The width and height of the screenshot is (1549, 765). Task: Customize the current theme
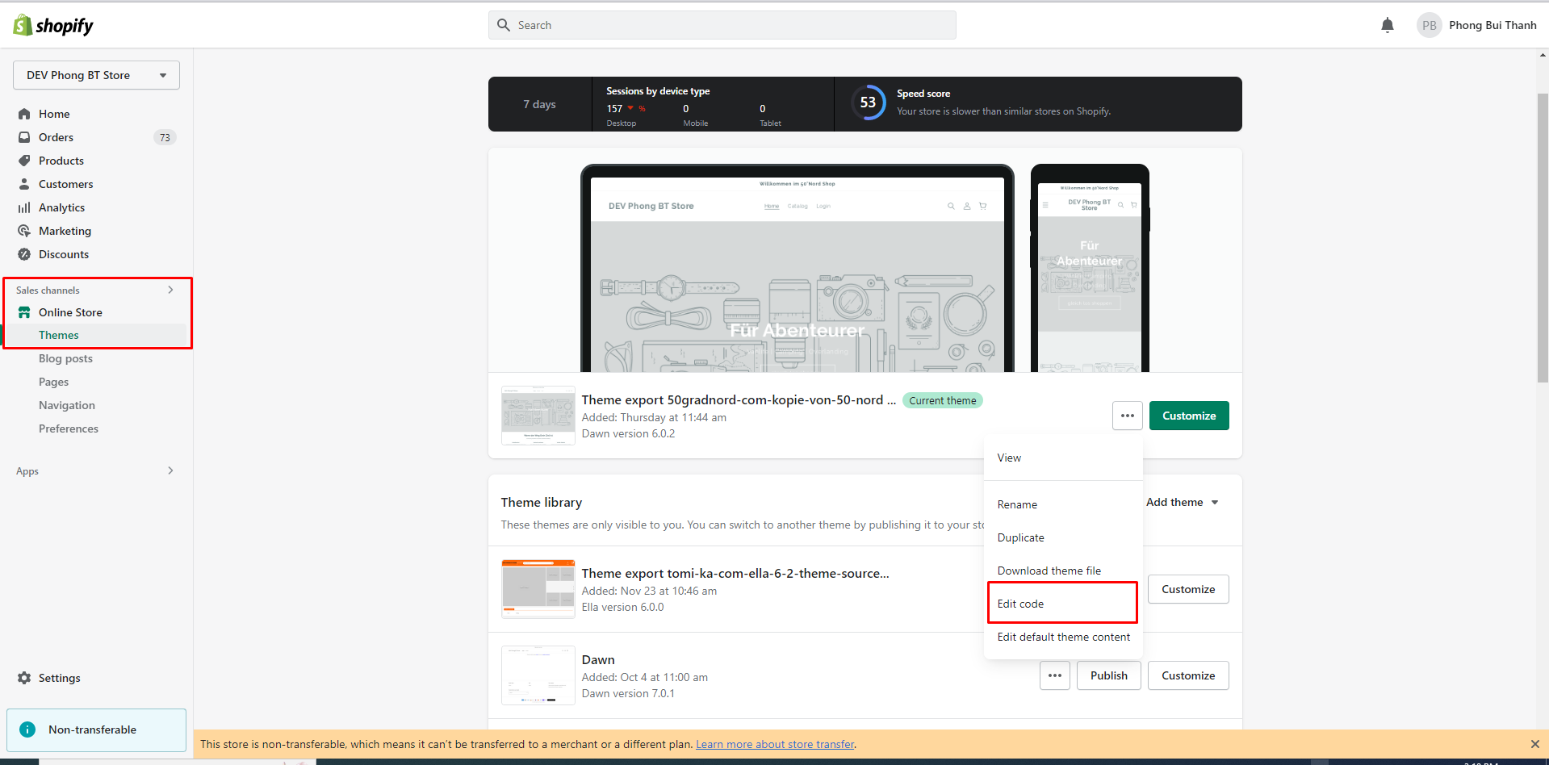coord(1189,416)
